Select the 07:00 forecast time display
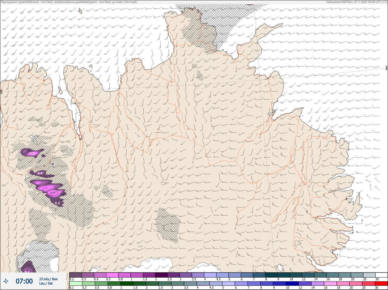Image resolution: width=388 pixels, height=290 pixels. click(24, 281)
